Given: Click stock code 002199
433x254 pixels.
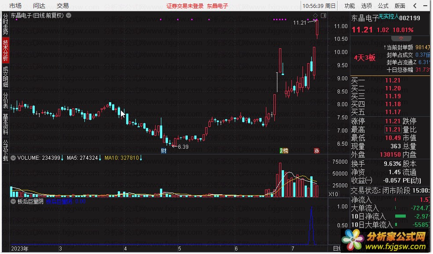Looking at the screenshot, I should click(x=410, y=18).
